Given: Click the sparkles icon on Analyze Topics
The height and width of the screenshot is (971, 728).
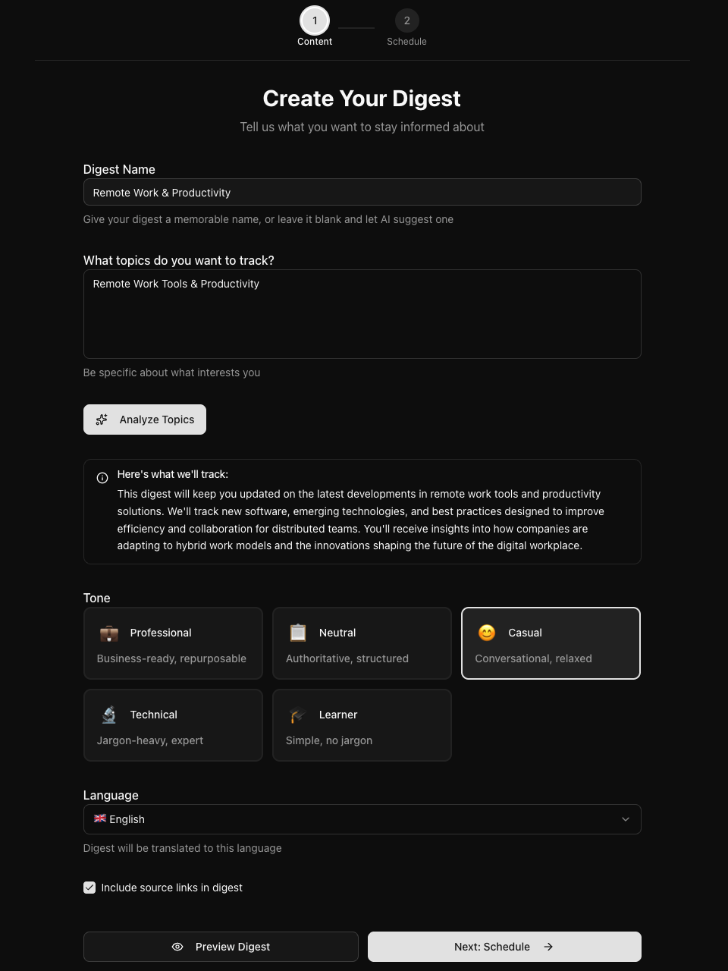Looking at the screenshot, I should point(102,420).
